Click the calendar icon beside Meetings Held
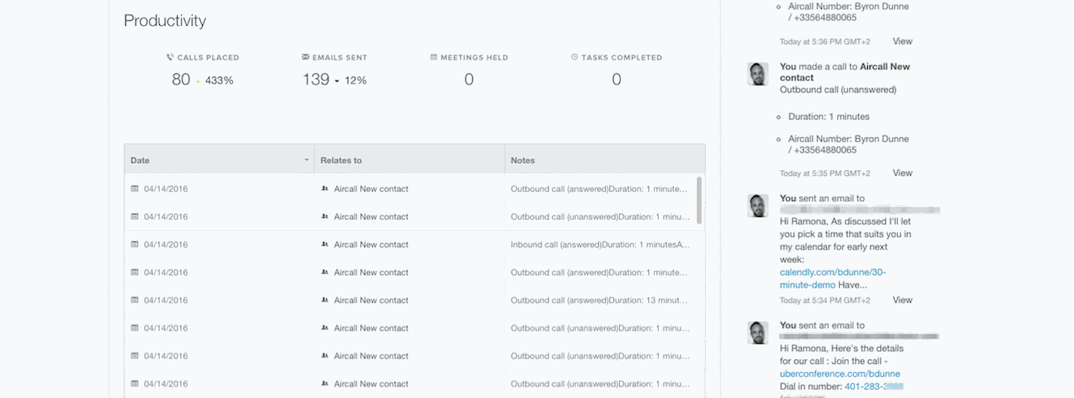The height and width of the screenshot is (398, 1074). point(433,58)
